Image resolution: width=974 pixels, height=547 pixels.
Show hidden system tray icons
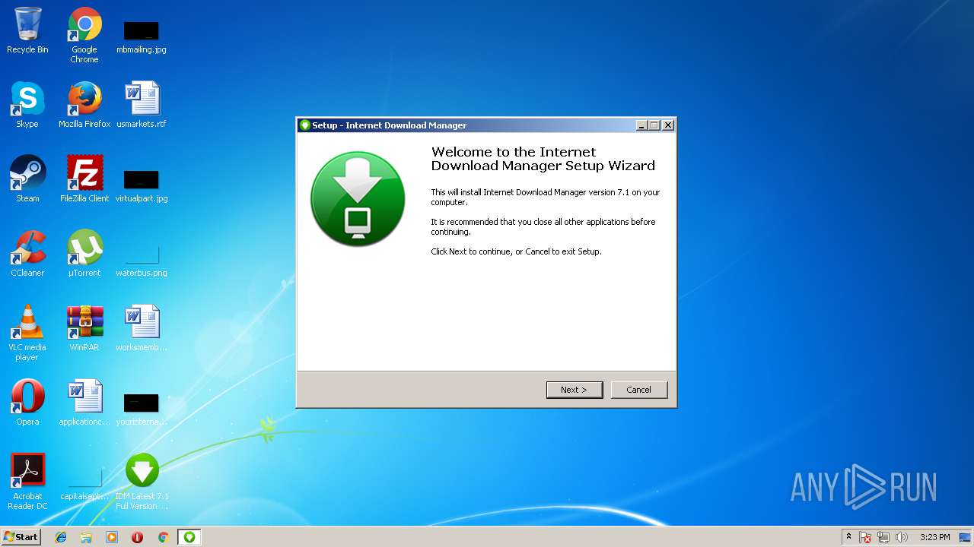(848, 537)
